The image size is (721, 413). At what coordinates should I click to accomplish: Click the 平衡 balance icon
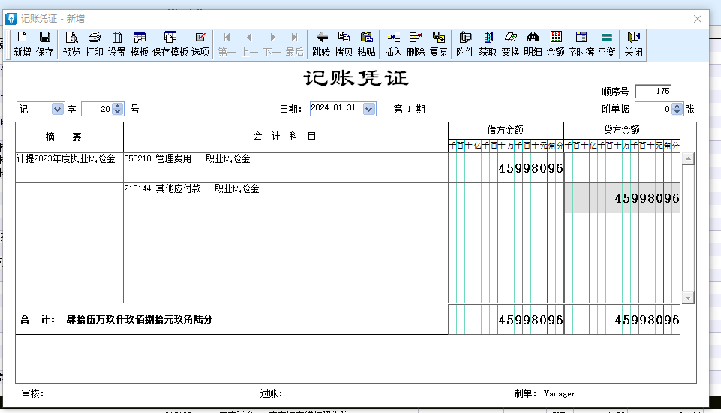pos(606,44)
